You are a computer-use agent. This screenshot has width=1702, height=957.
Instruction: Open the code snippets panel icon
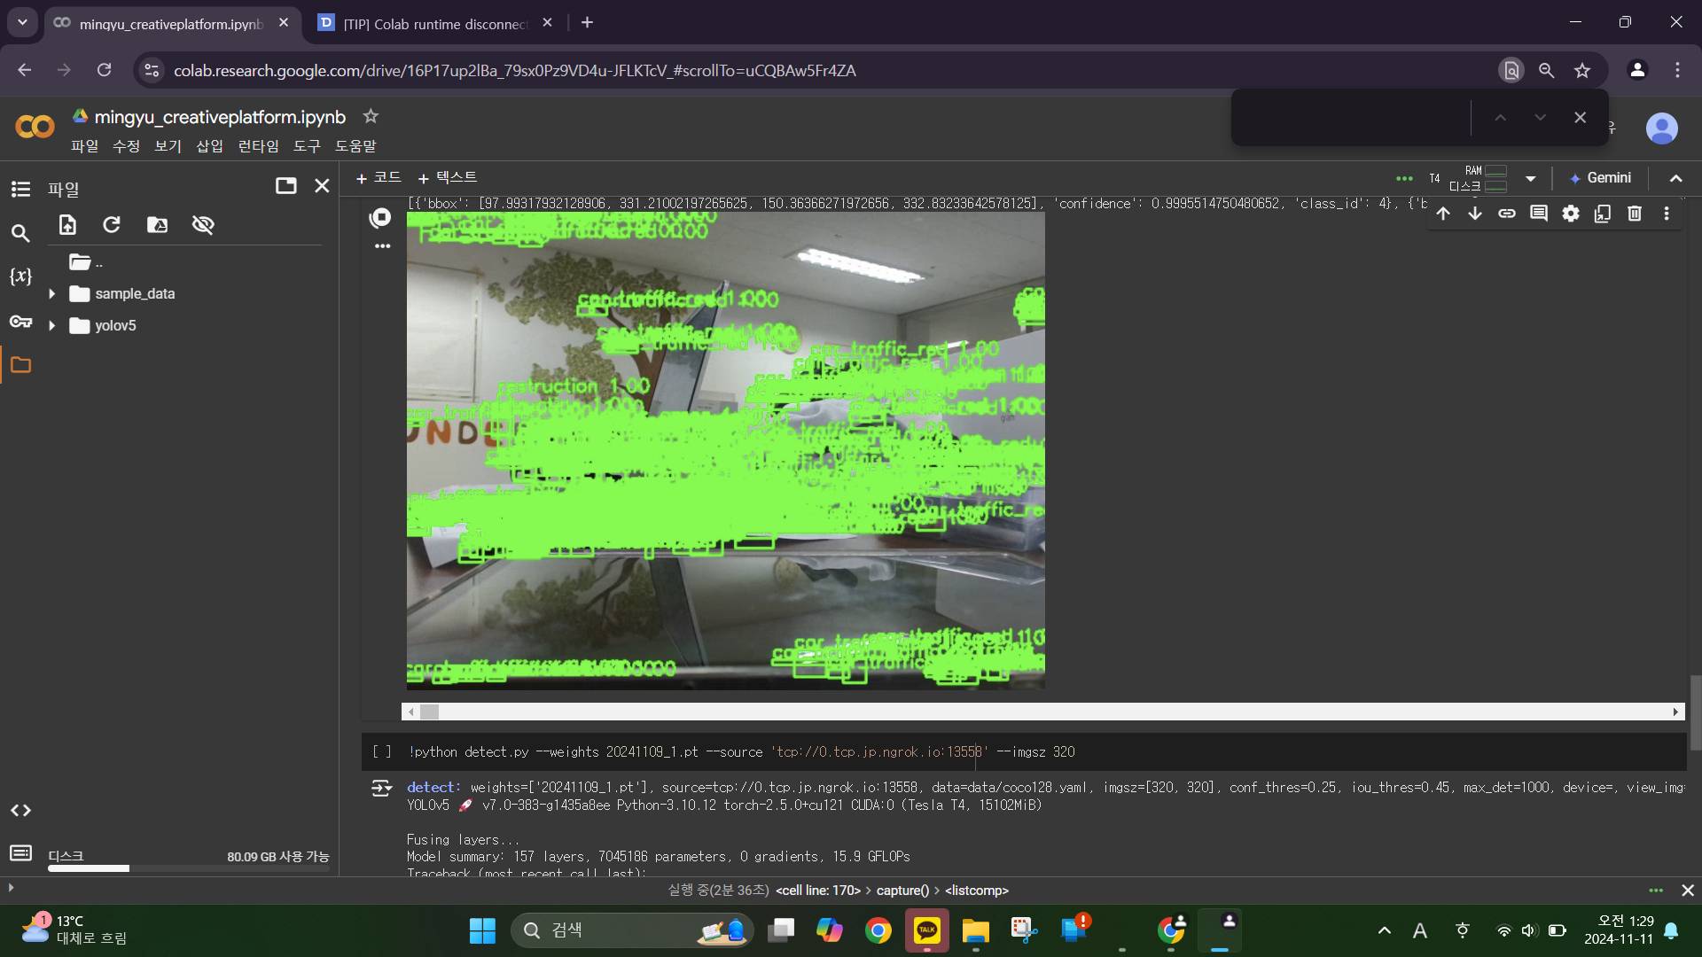click(20, 810)
